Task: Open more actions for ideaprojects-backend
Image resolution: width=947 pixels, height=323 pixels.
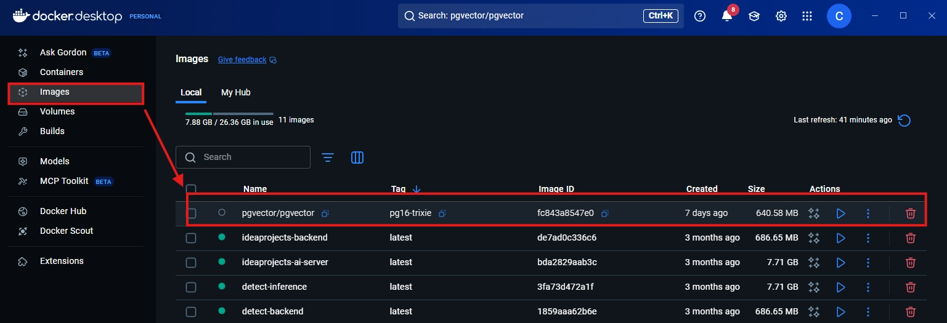Action: click(x=868, y=237)
